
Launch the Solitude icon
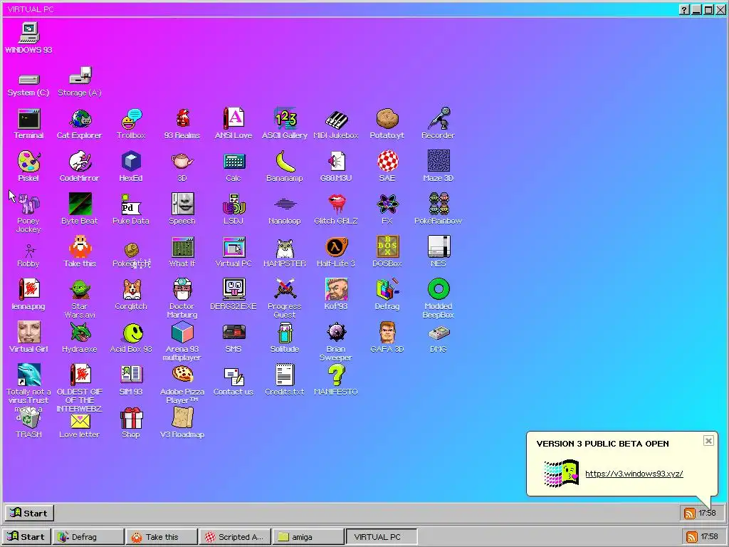(285, 337)
